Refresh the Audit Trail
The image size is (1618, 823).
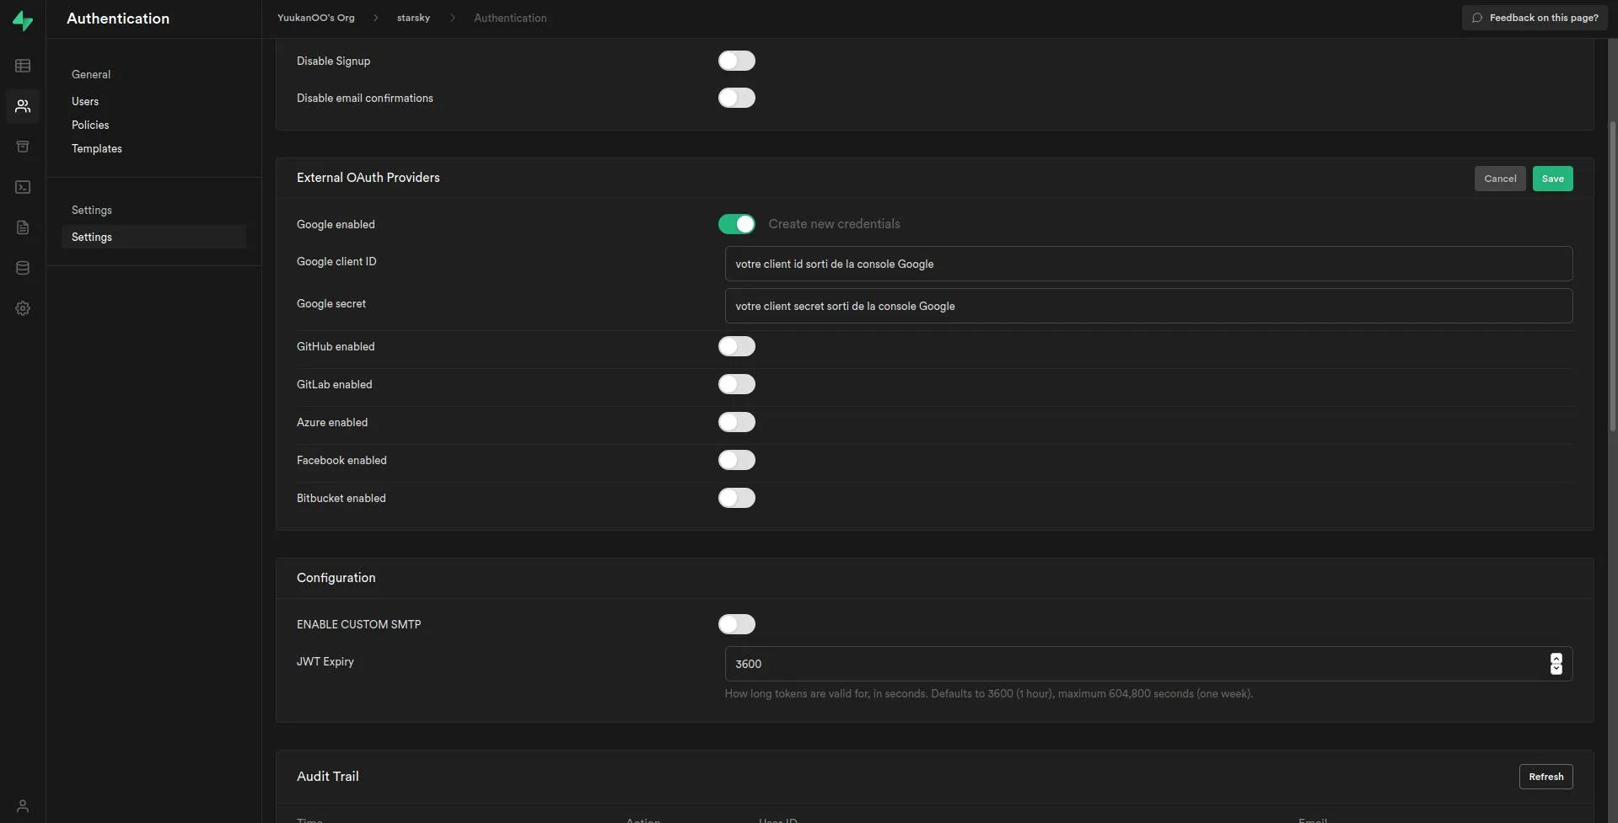pyautogui.click(x=1545, y=776)
